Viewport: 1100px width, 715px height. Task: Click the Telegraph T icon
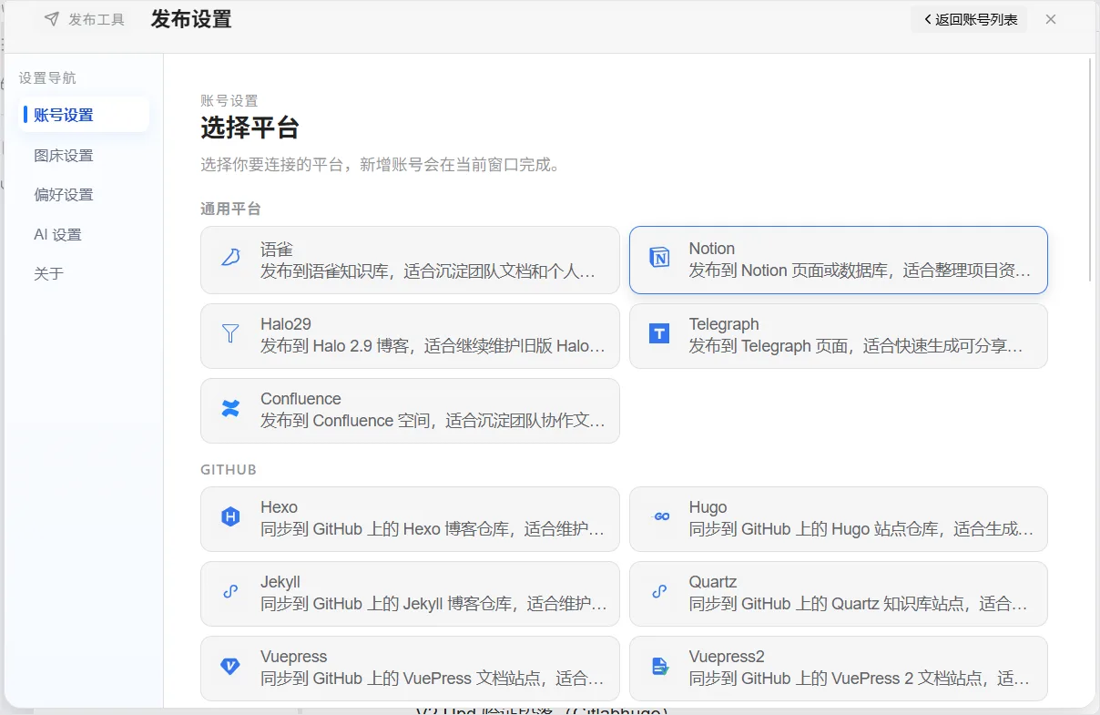pos(659,333)
